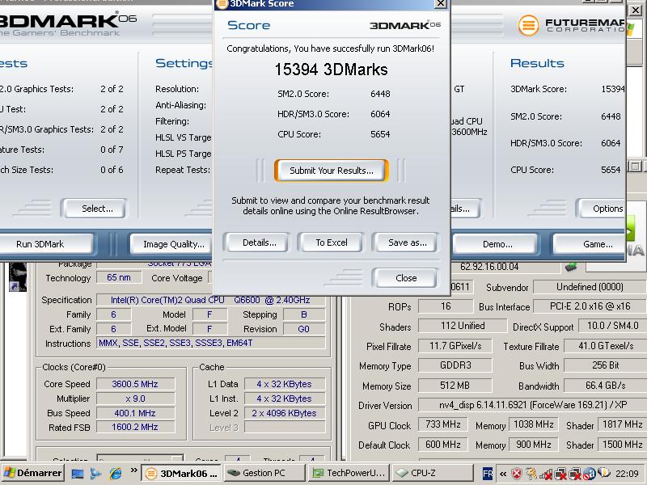Select the SM2.0 Score value 6448 in dialog
This screenshot has height=485, width=647.
click(x=380, y=94)
